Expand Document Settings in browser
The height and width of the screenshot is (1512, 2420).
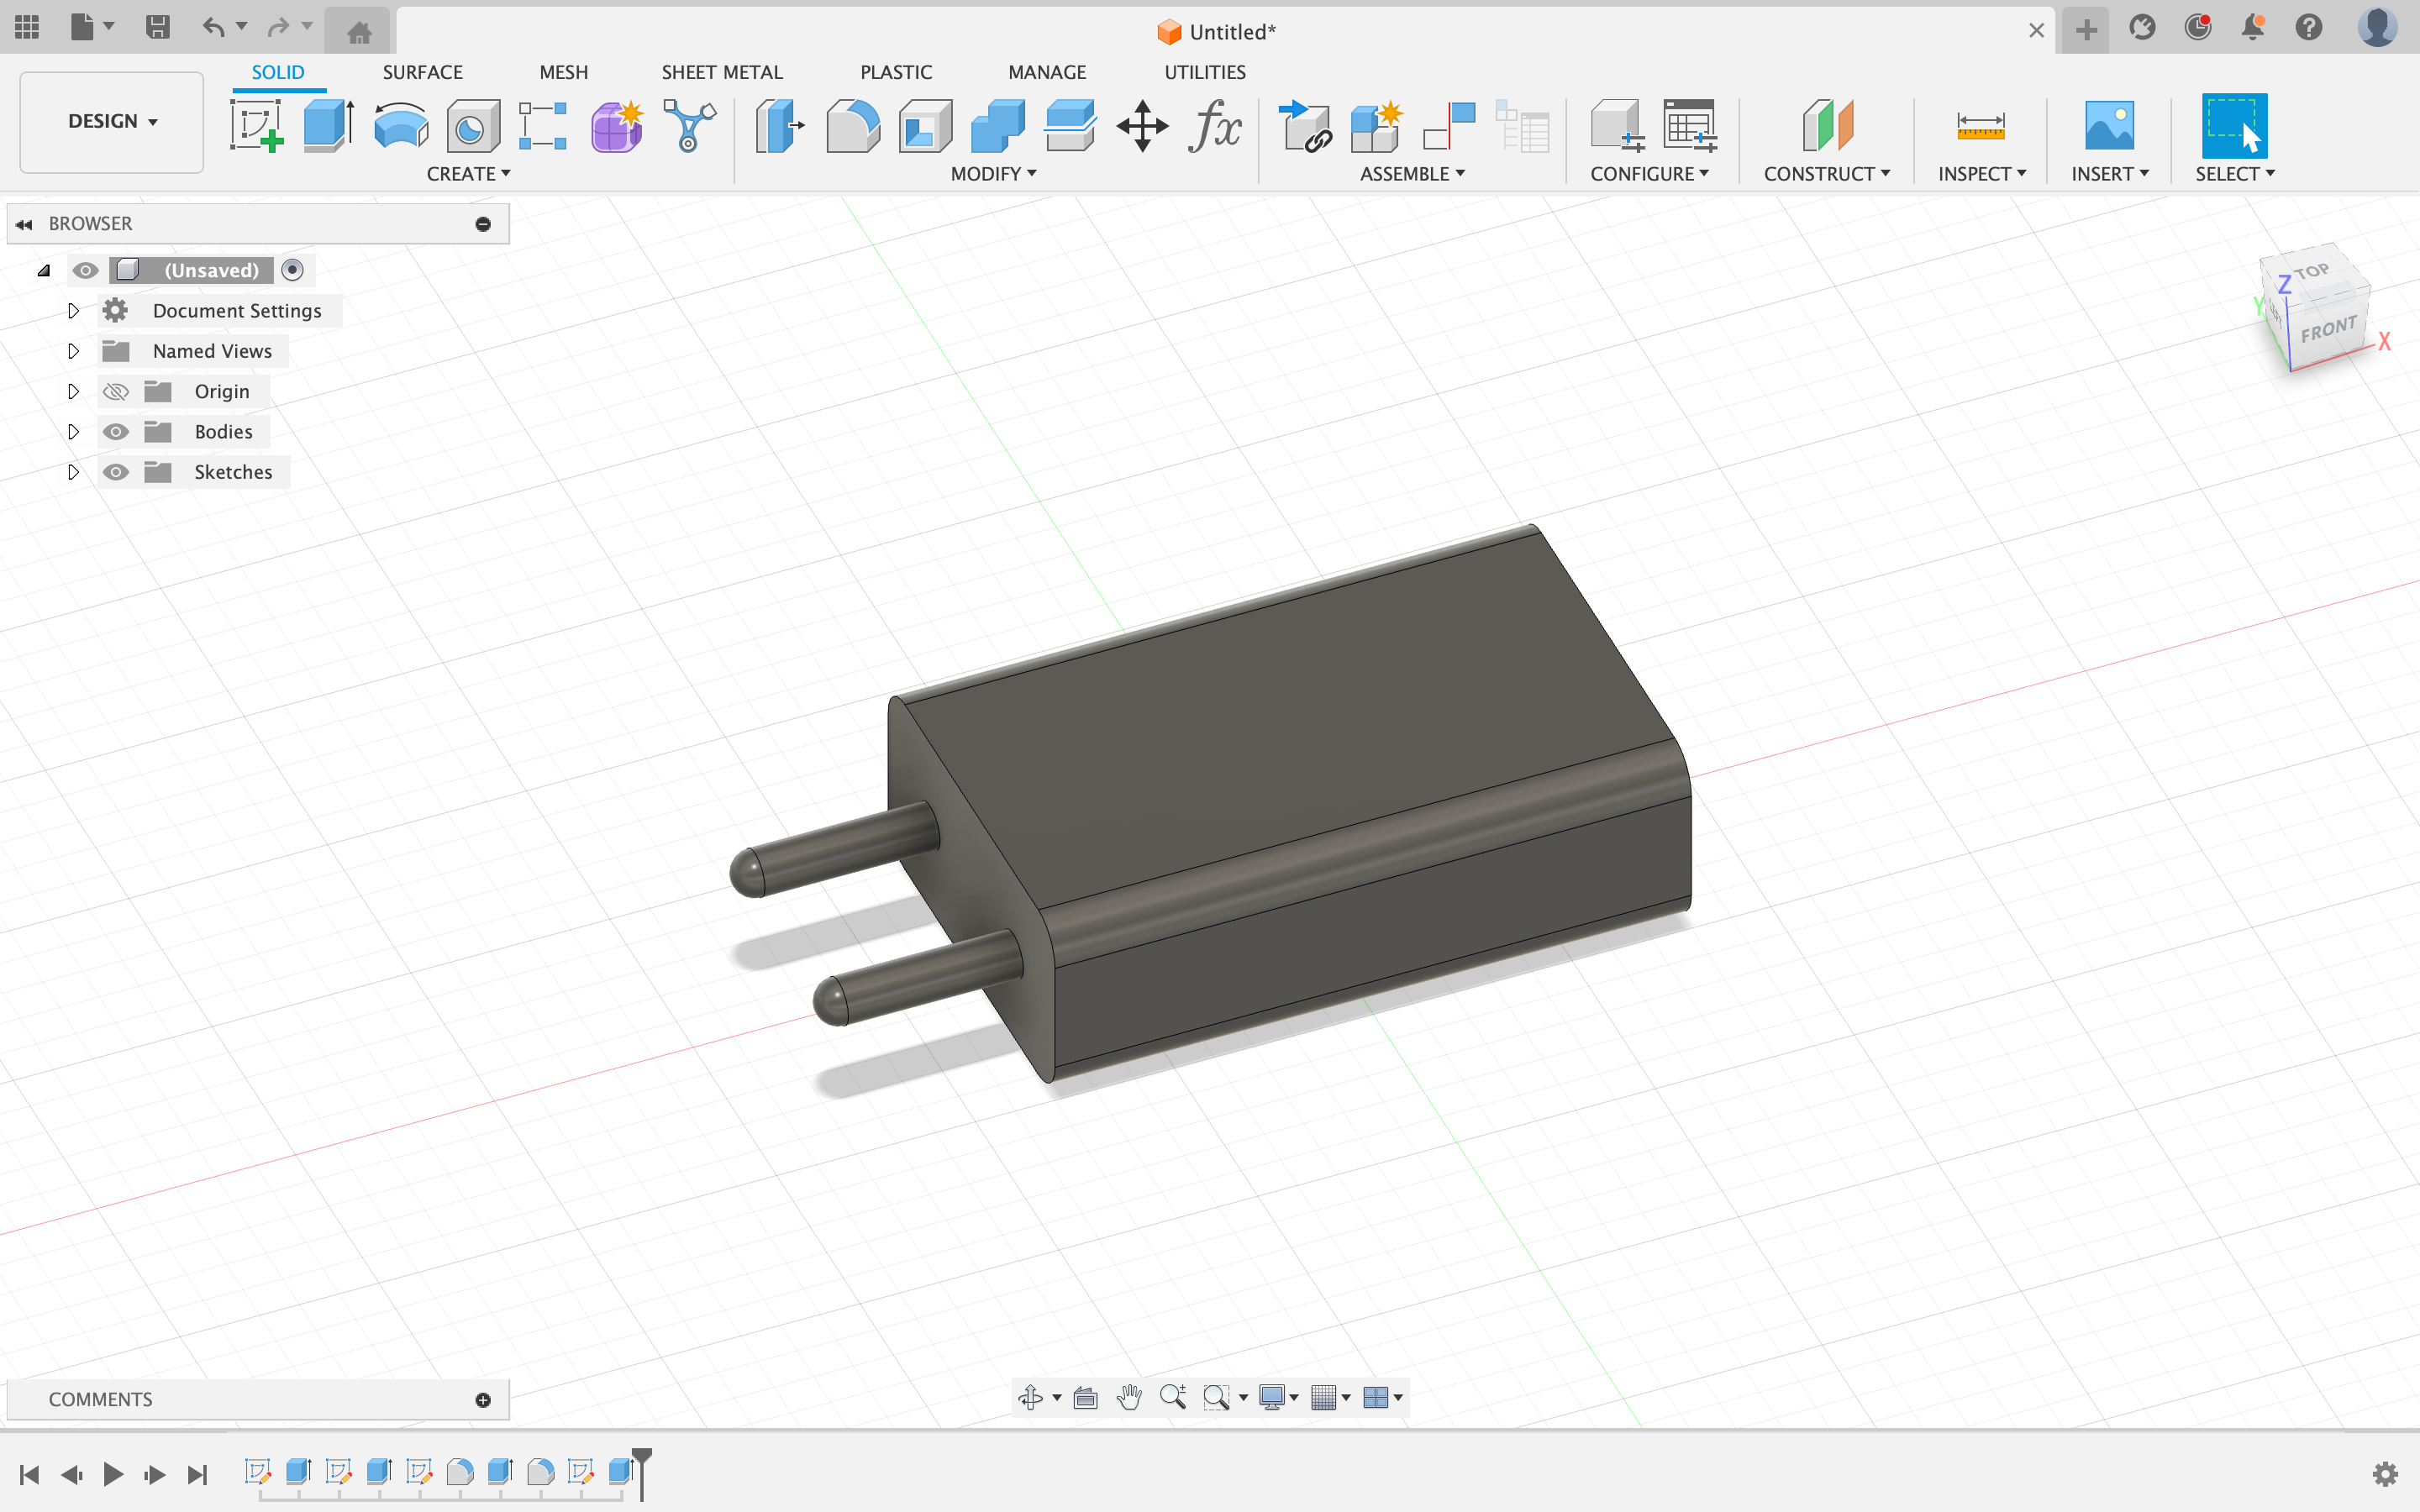click(73, 311)
